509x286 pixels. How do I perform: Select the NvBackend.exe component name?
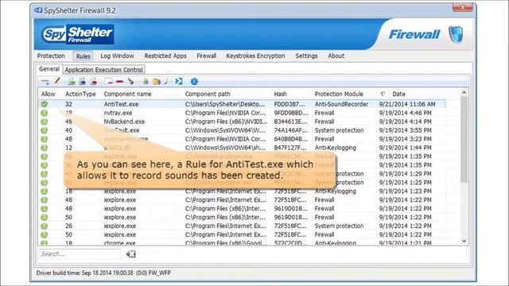coord(124,122)
